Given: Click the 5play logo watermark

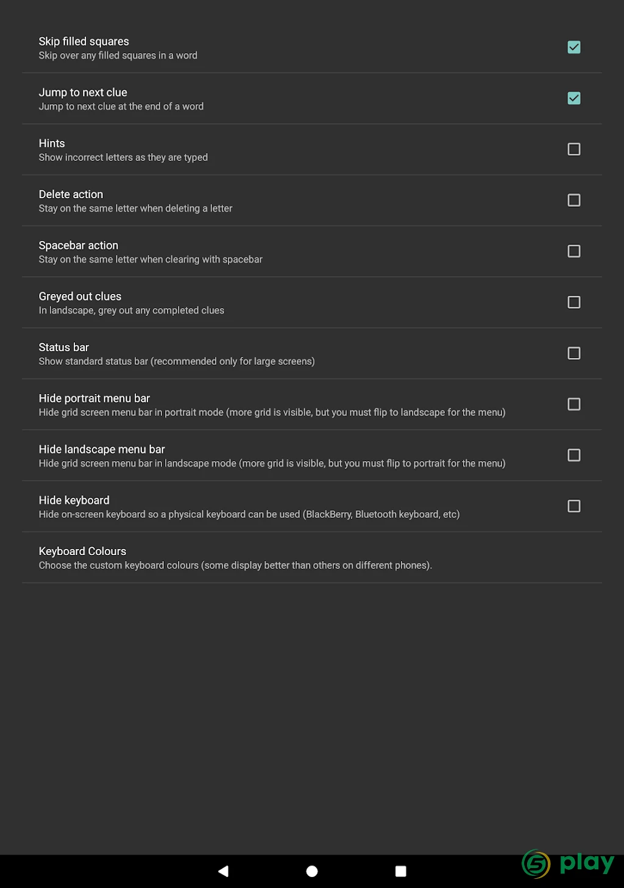Looking at the screenshot, I should coord(568,864).
